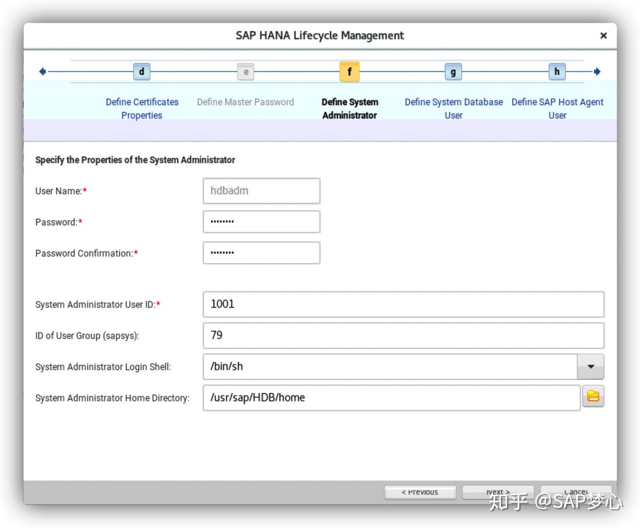Screen dimensions: 640x528
Task: Click System Administrator User ID label
Action: [98, 305]
